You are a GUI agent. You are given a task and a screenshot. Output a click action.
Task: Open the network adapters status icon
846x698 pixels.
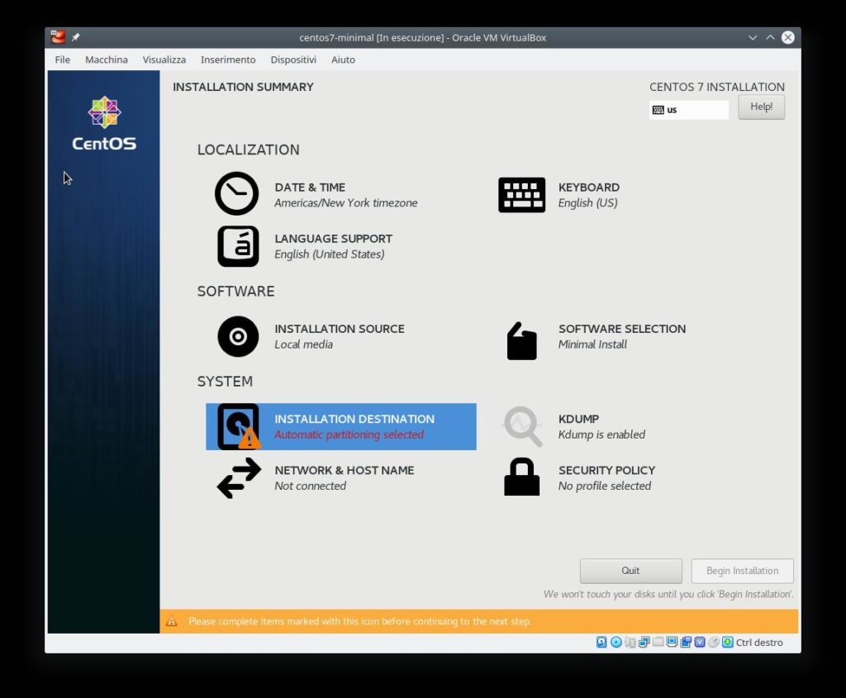point(644,642)
